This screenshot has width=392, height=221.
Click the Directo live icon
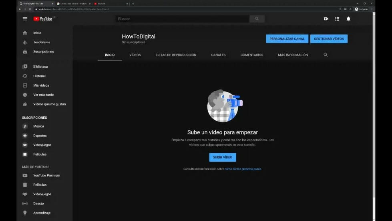tap(25, 203)
